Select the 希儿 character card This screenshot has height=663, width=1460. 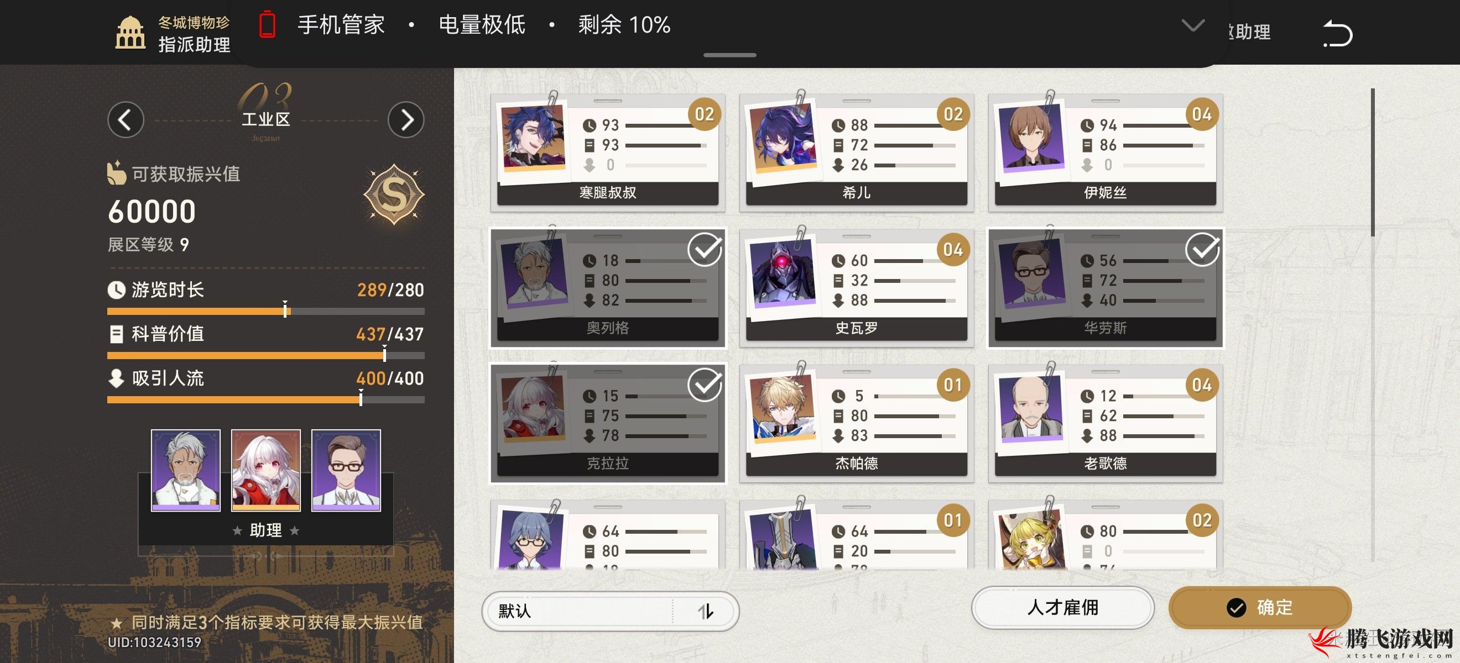(x=857, y=152)
